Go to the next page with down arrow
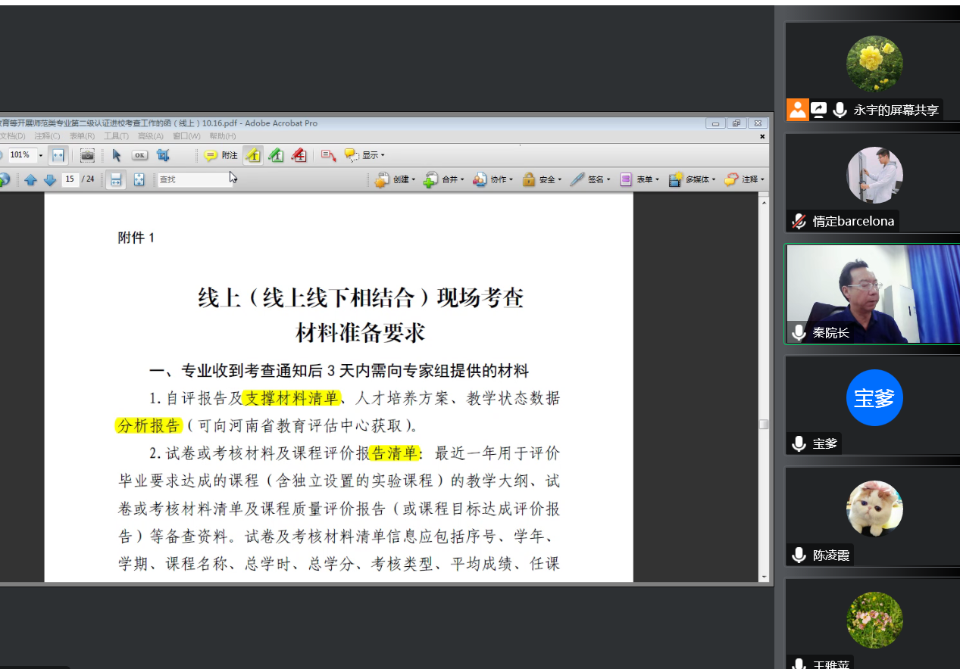Image resolution: width=960 pixels, height=669 pixels. (x=48, y=179)
